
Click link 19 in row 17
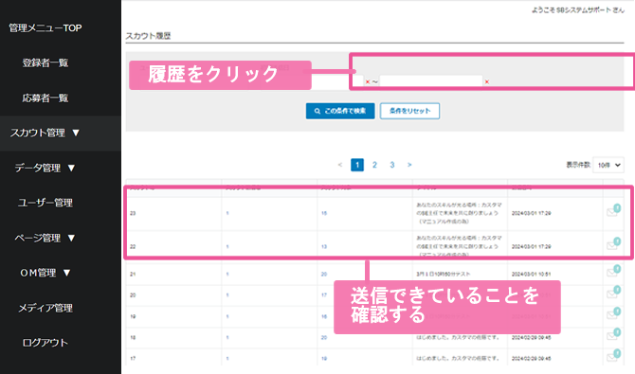click(x=324, y=359)
